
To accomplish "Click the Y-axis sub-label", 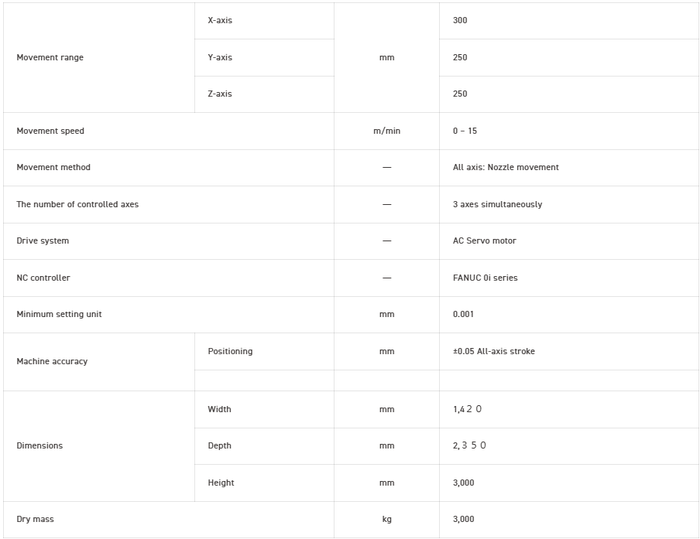I will [x=220, y=57].
